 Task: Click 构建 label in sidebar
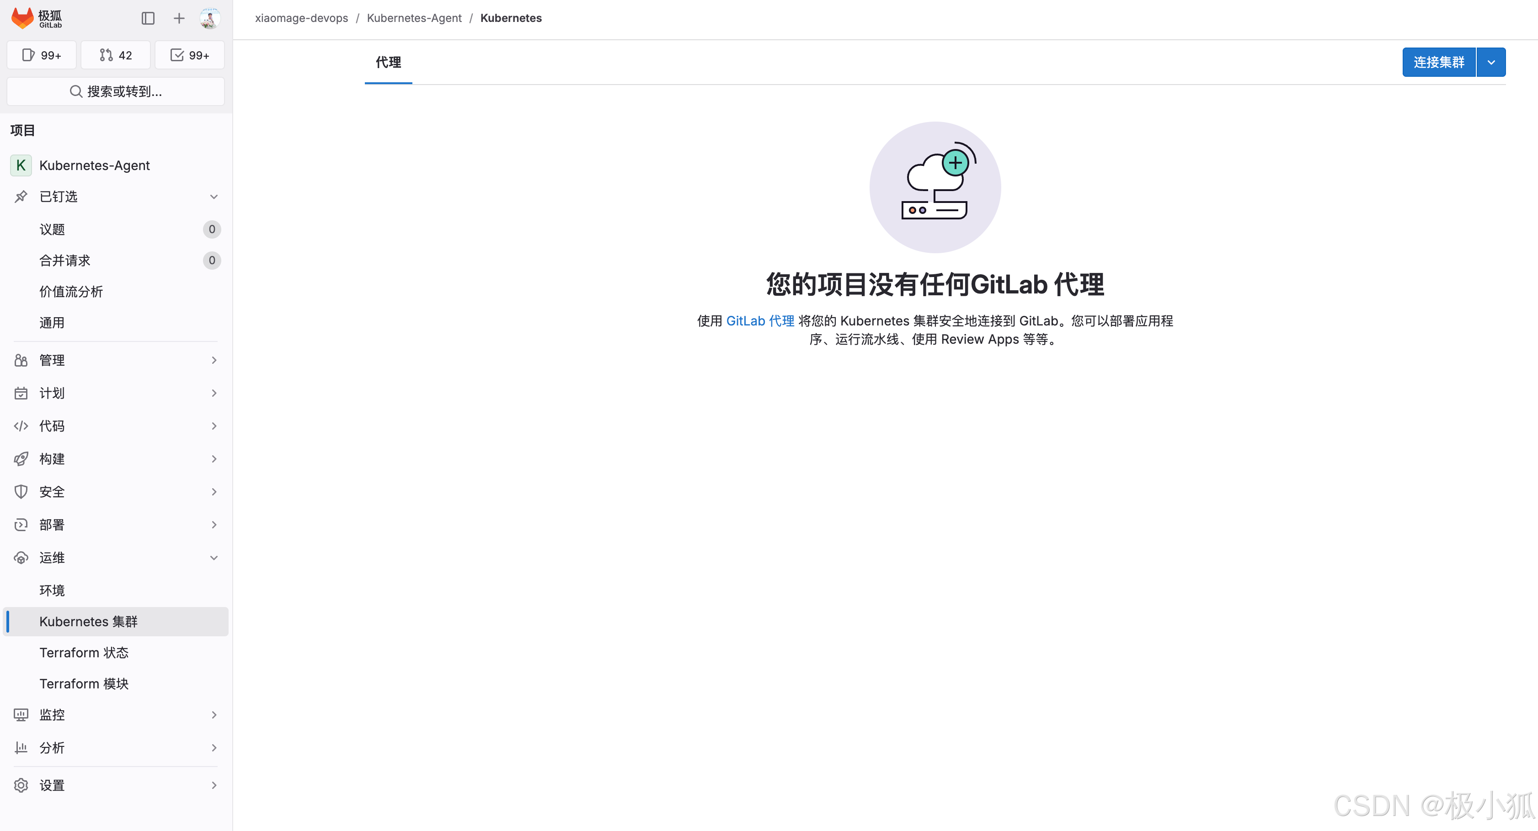click(x=52, y=458)
